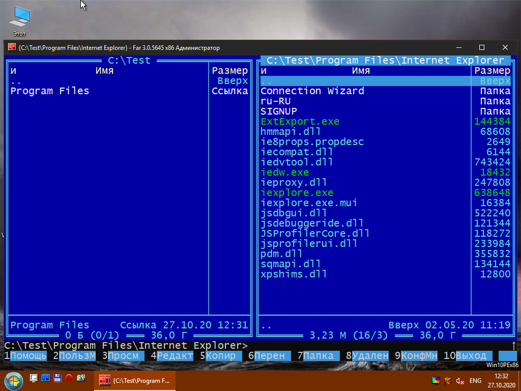This screenshot has height=391, width=521.
Task: Click the 4 Редакт function key
Action: [x=172, y=356]
